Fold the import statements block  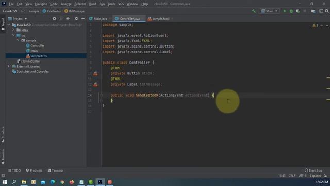coord(101,36)
